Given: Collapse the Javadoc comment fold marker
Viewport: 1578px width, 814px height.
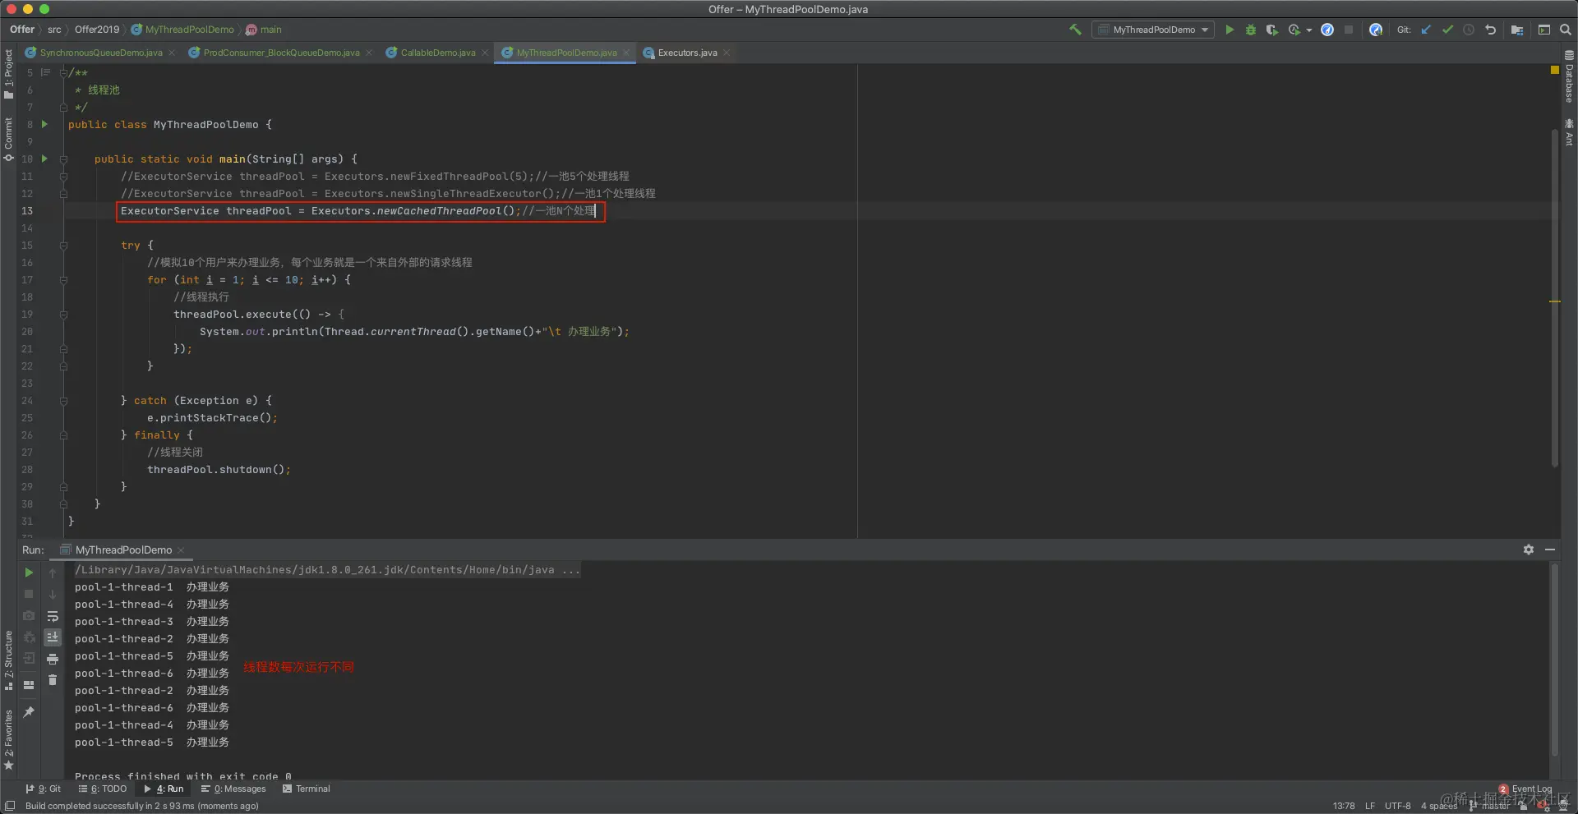Looking at the screenshot, I should point(63,73).
